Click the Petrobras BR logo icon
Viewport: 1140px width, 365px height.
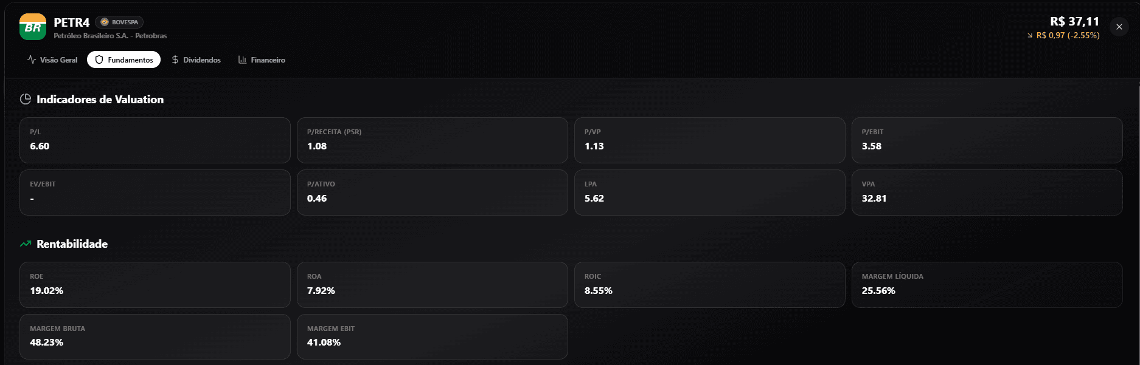click(x=33, y=27)
